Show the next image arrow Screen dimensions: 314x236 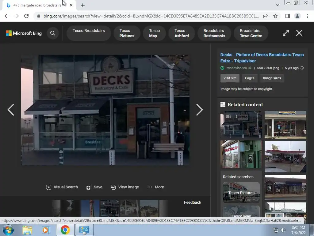[x=199, y=110]
